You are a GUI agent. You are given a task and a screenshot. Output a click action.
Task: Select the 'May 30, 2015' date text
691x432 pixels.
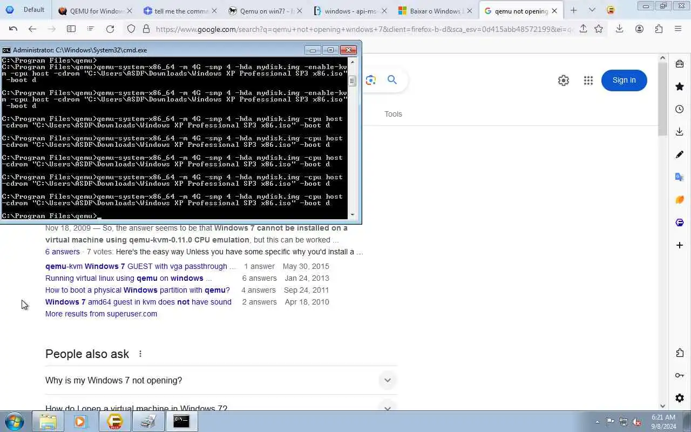[x=306, y=266]
